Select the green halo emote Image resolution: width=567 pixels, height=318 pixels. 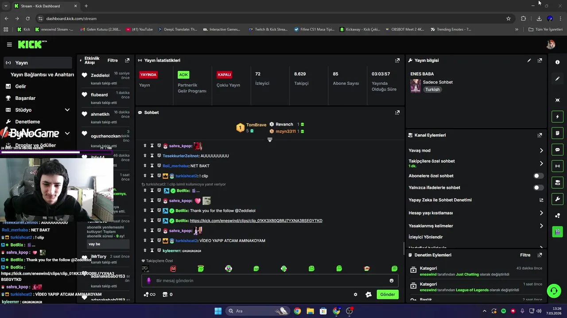point(201,269)
